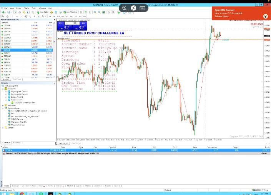Collapse the Expert Advisors tree node
The height and width of the screenshot is (195, 271).
coord(3,108)
